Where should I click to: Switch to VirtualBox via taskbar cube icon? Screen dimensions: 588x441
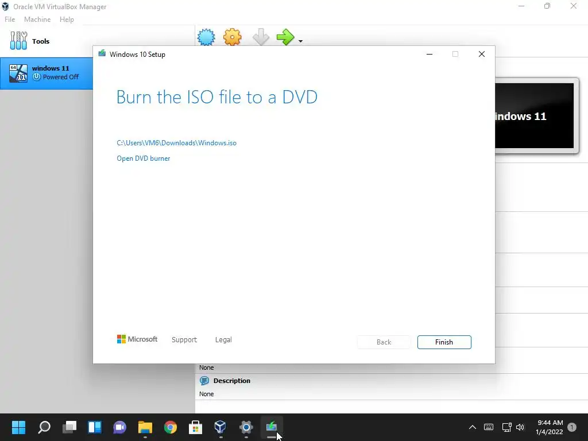220,427
